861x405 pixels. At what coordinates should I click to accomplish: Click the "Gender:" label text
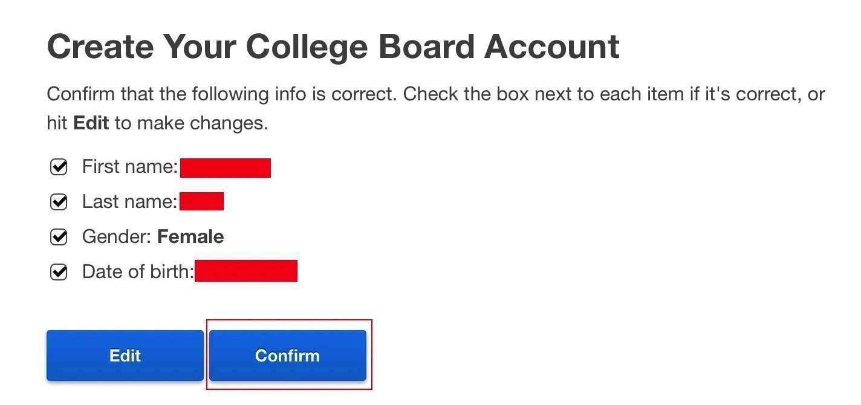117,237
